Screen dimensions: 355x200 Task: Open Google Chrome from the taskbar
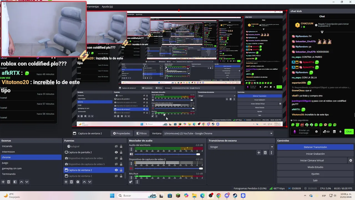(x=219, y=196)
